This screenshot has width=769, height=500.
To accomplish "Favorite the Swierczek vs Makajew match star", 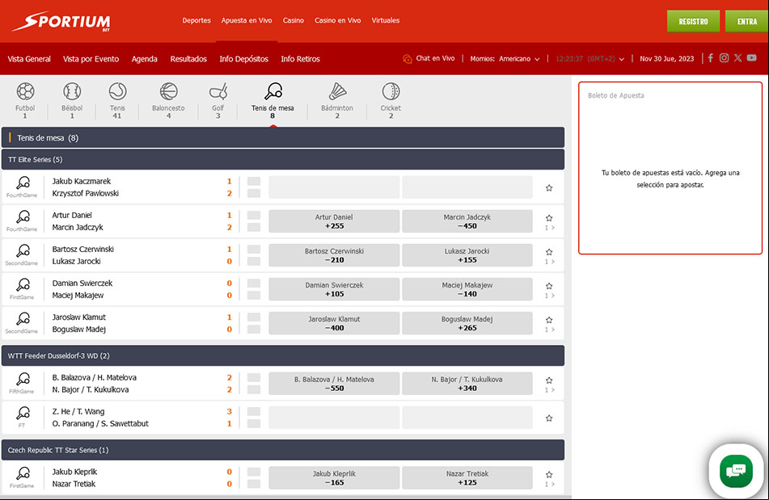I will (549, 286).
